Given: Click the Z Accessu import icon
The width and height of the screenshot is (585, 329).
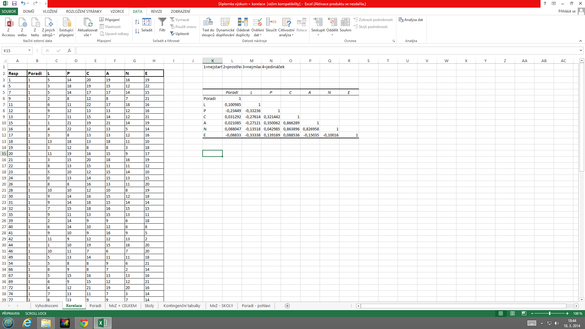Looking at the screenshot, I should click(x=8, y=27).
